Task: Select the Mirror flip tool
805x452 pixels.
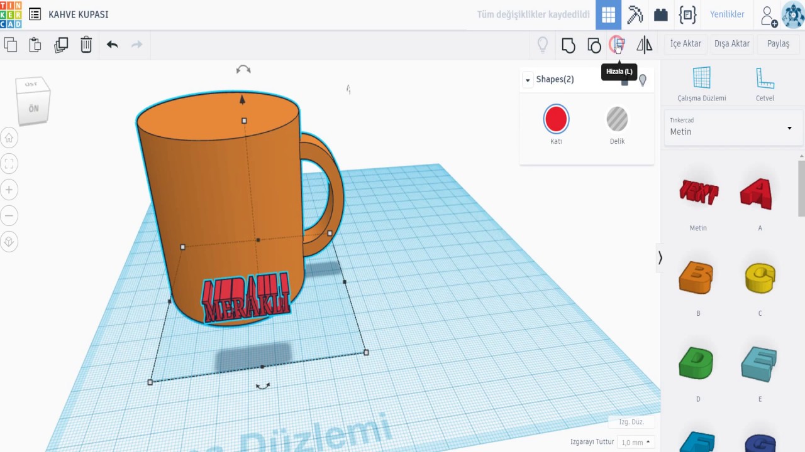Action: point(645,45)
